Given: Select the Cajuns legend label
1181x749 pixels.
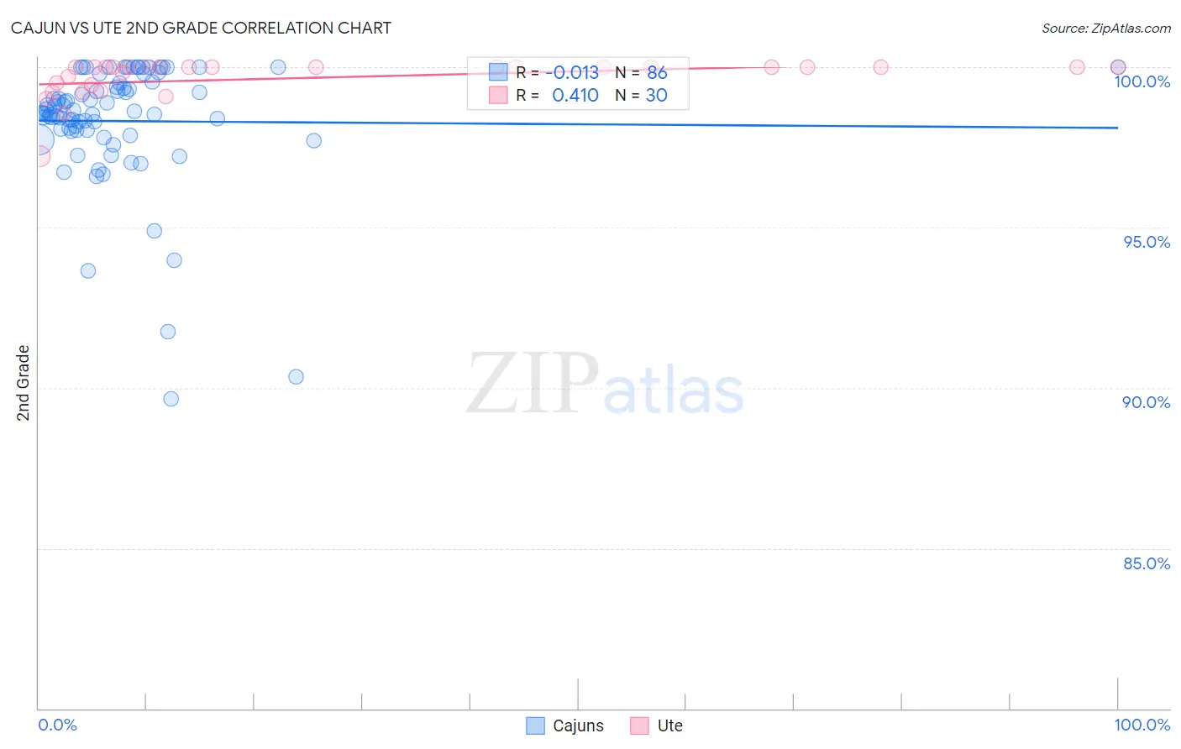Looking at the screenshot, I should [578, 725].
